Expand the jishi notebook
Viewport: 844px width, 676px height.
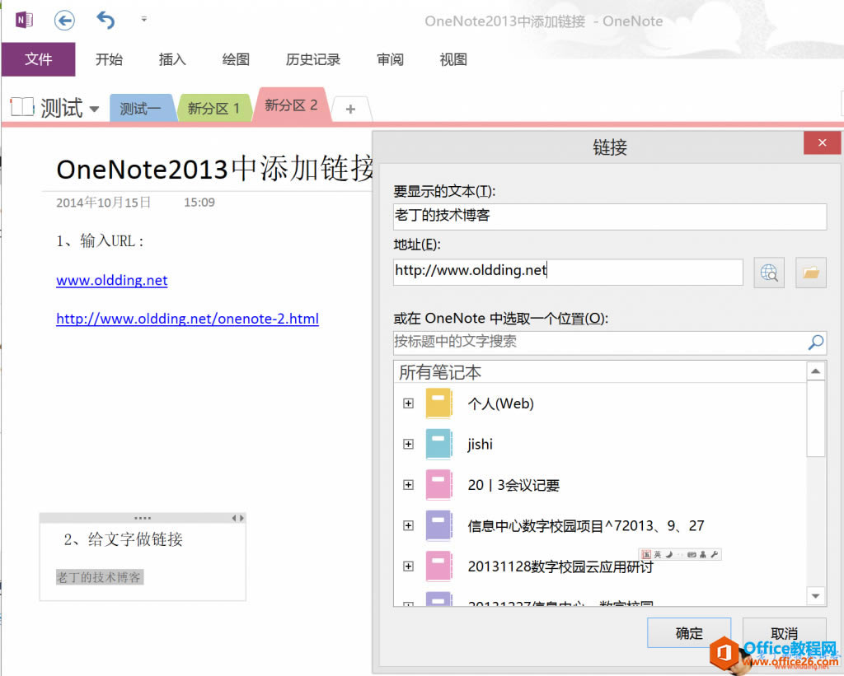(409, 444)
